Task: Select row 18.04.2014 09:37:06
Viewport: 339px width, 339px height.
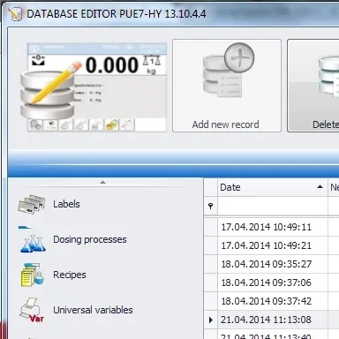Action: (x=273, y=282)
